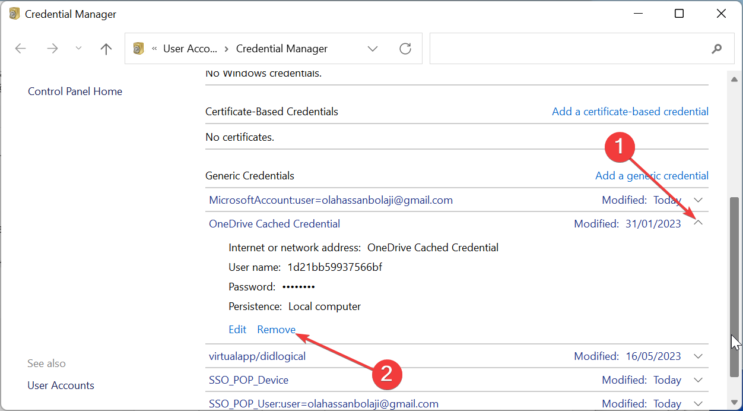Viewport: 743px width, 411px height.
Task: Open recent locations dropdown chevron
Action: (79, 49)
